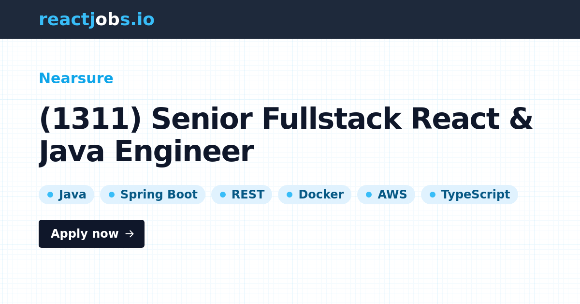
Task: Tap the bullet dot beside TypeScript
Action: tap(433, 195)
